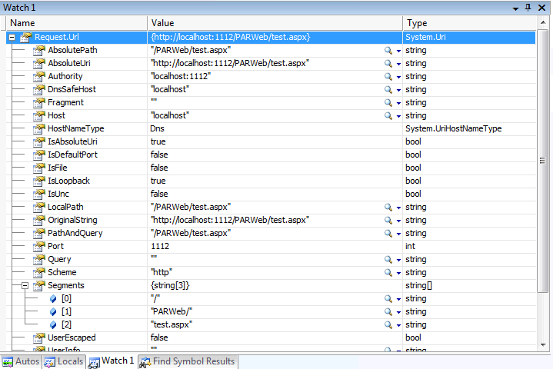Click magnifier icon in OriginalString row

coord(388,221)
